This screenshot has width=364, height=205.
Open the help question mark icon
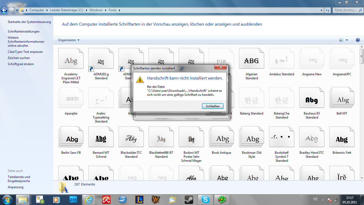[358, 40]
